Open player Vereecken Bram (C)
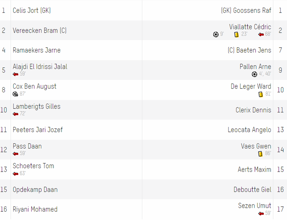 point(40,30)
